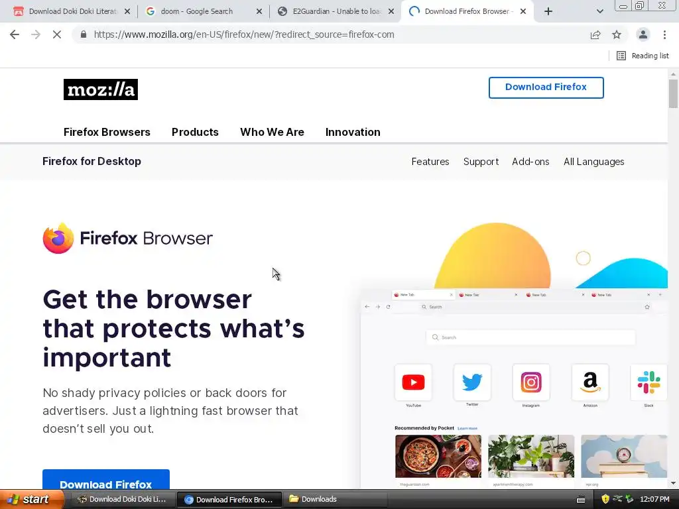Open the Chrome profile avatar

point(643,34)
